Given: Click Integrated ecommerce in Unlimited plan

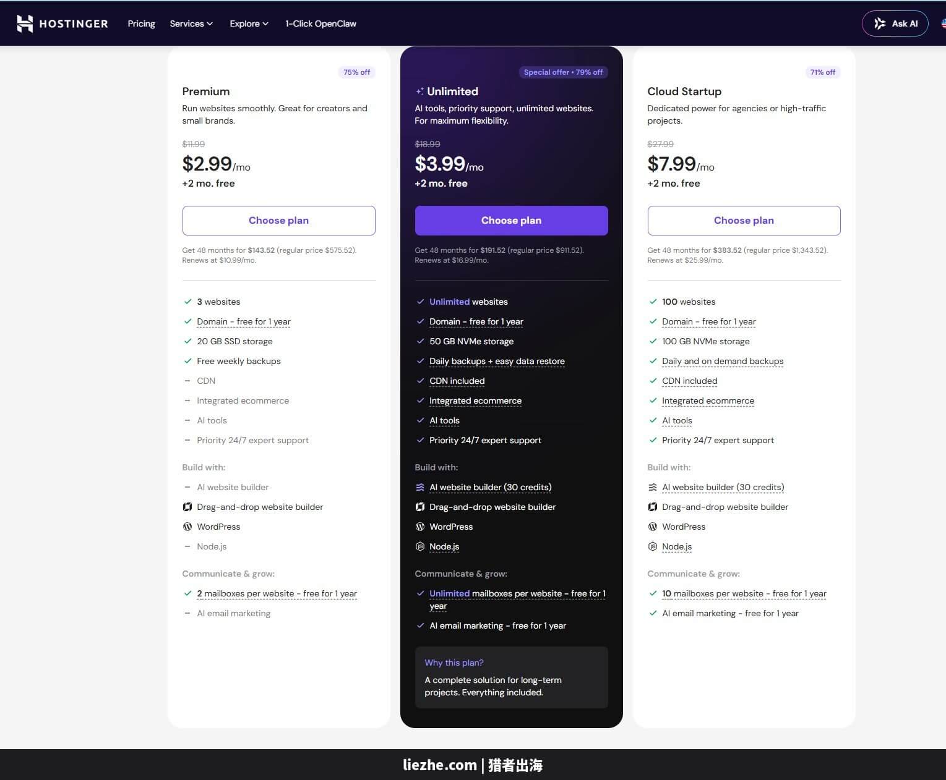Looking at the screenshot, I should [475, 401].
